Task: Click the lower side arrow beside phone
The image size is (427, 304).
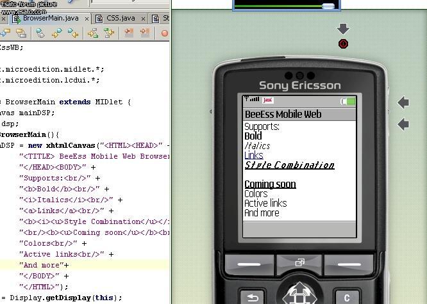Action: click(x=403, y=124)
